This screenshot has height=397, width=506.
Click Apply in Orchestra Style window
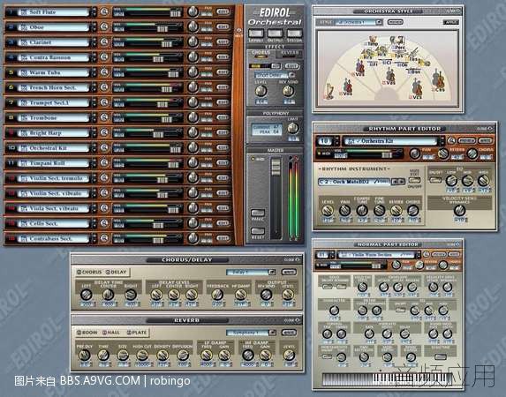pyautogui.click(x=451, y=22)
